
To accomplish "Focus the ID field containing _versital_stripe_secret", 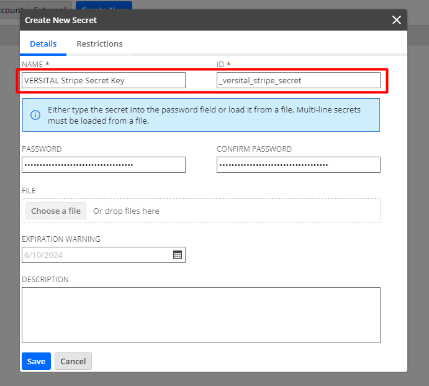I will [298, 80].
